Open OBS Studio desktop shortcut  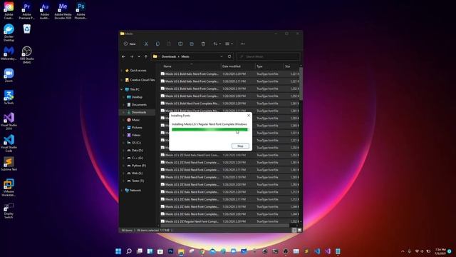tap(27, 54)
